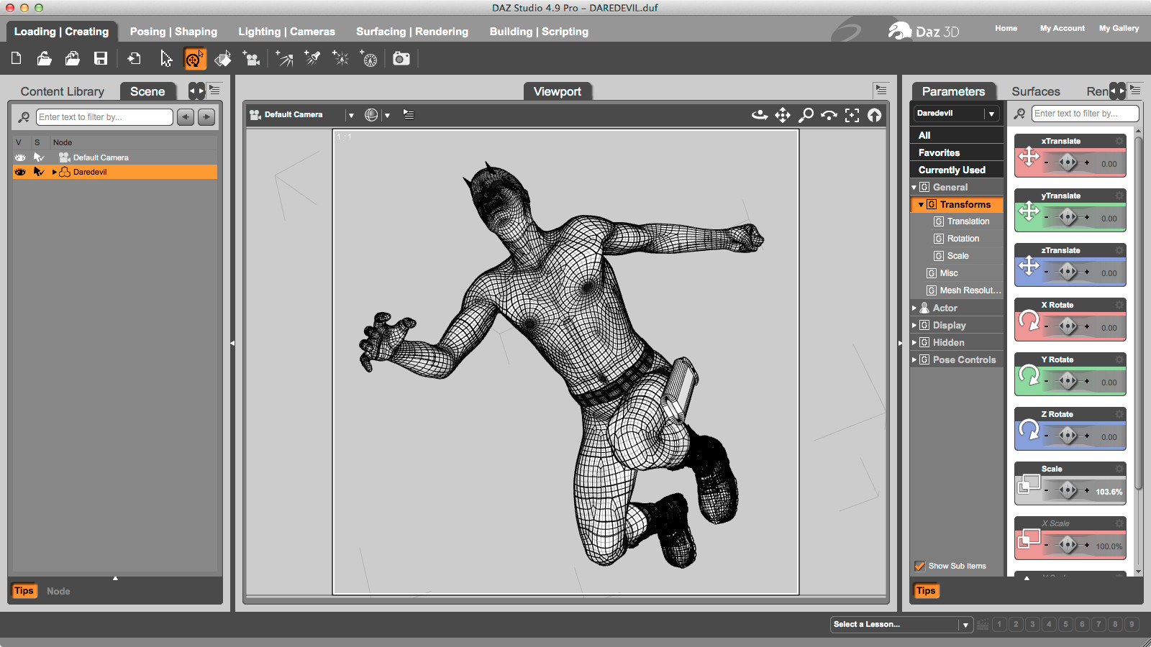Save the scene with floppy disk icon
1151x647 pixels.
(x=101, y=58)
